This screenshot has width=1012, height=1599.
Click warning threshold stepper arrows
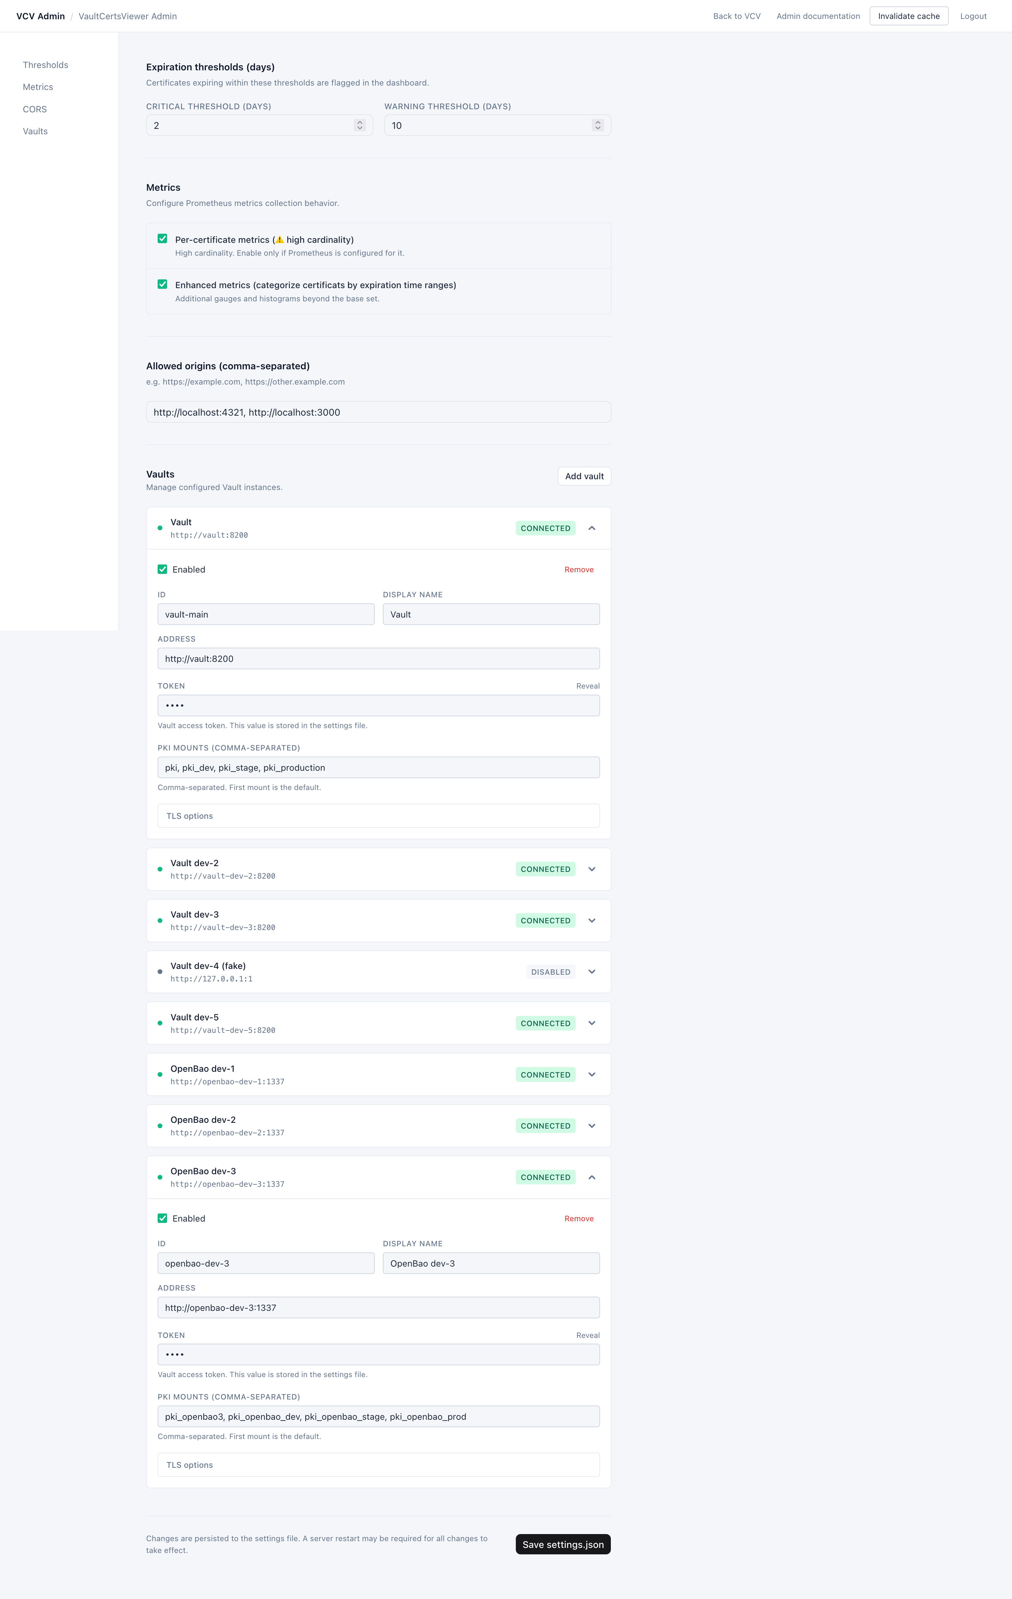pyautogui.click(x=598, y=125)
